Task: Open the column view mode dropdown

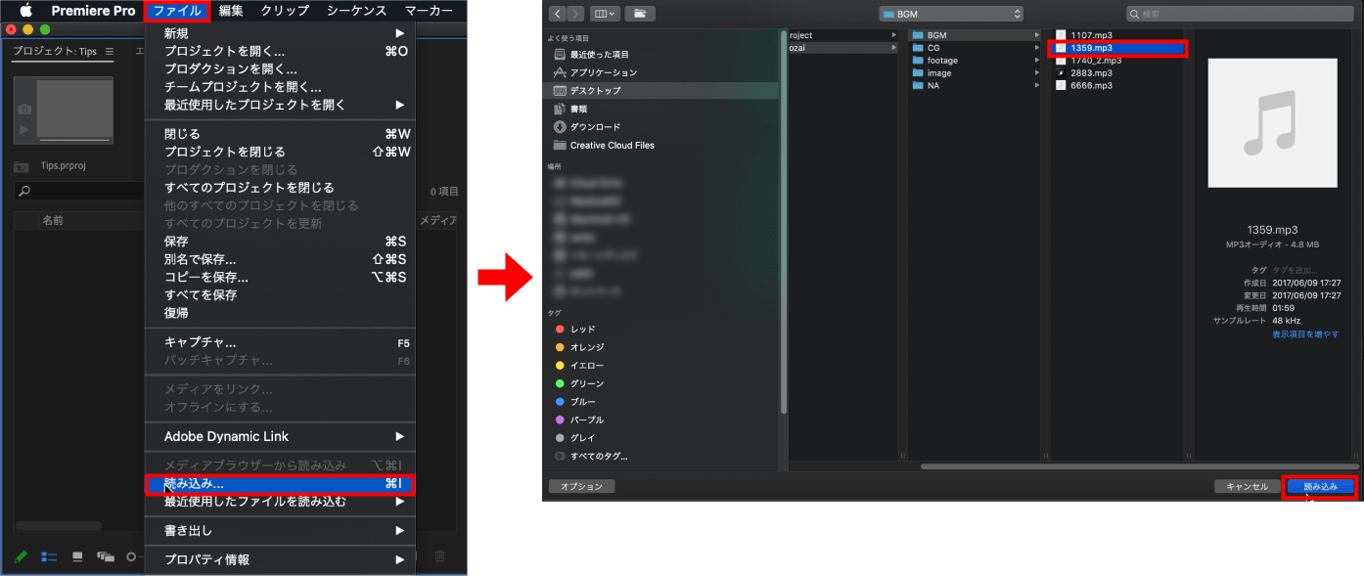Action: (x=605, y=14)
